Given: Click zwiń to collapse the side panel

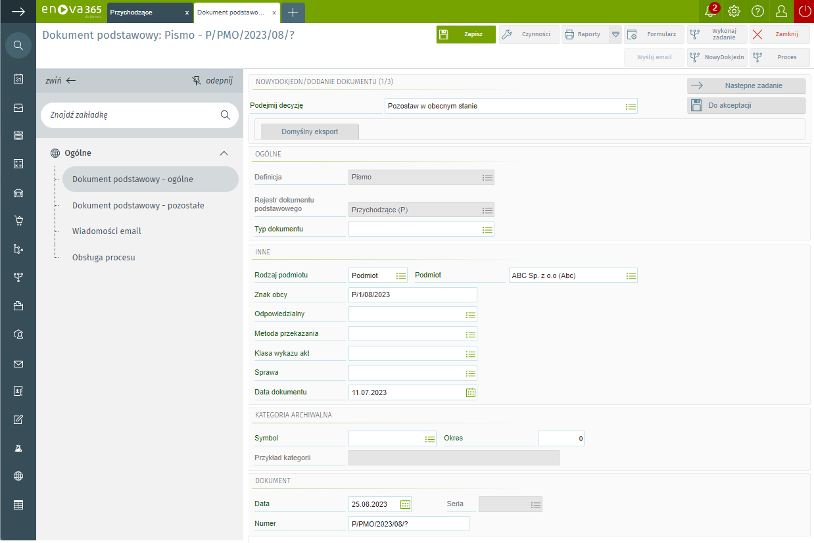Looking at the screenshot, I should [x=60, y=80].
